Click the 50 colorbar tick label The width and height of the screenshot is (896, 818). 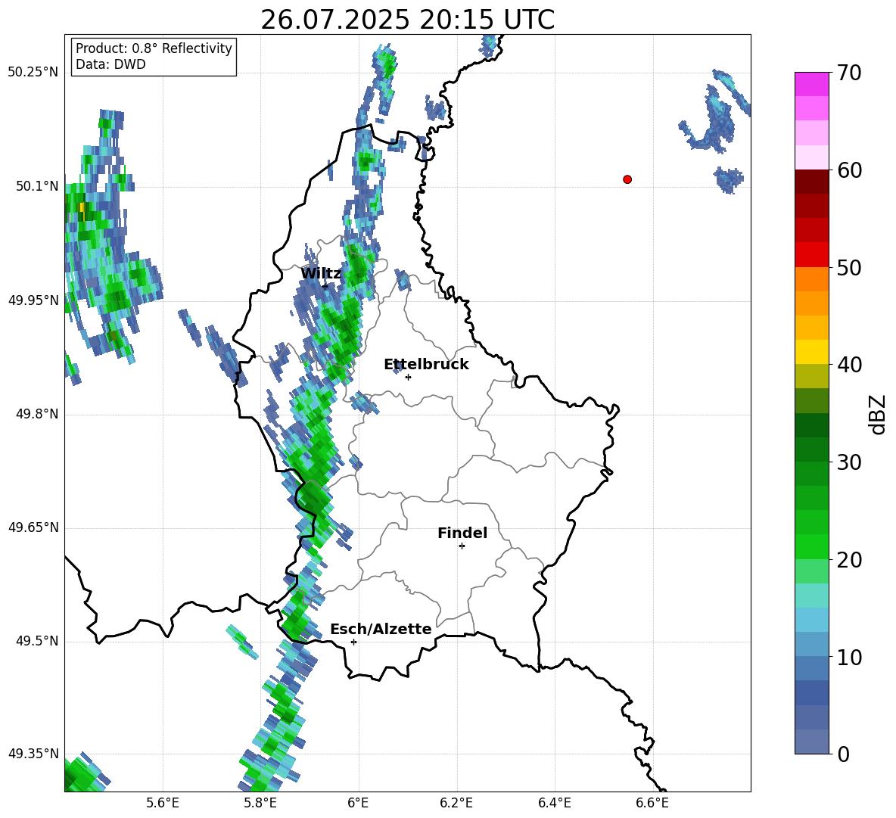tap(848, 267)
